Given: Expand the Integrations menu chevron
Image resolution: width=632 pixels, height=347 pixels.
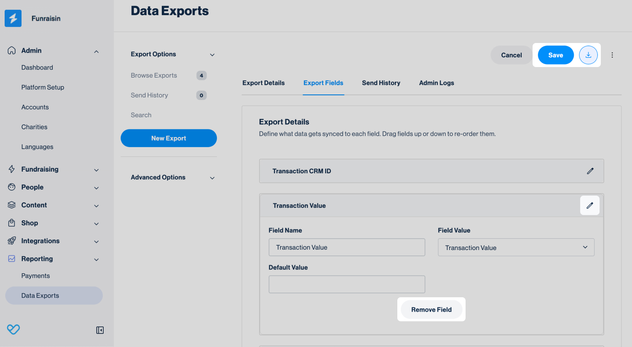Looking at the screenshot, I should [x=96, y=242].
